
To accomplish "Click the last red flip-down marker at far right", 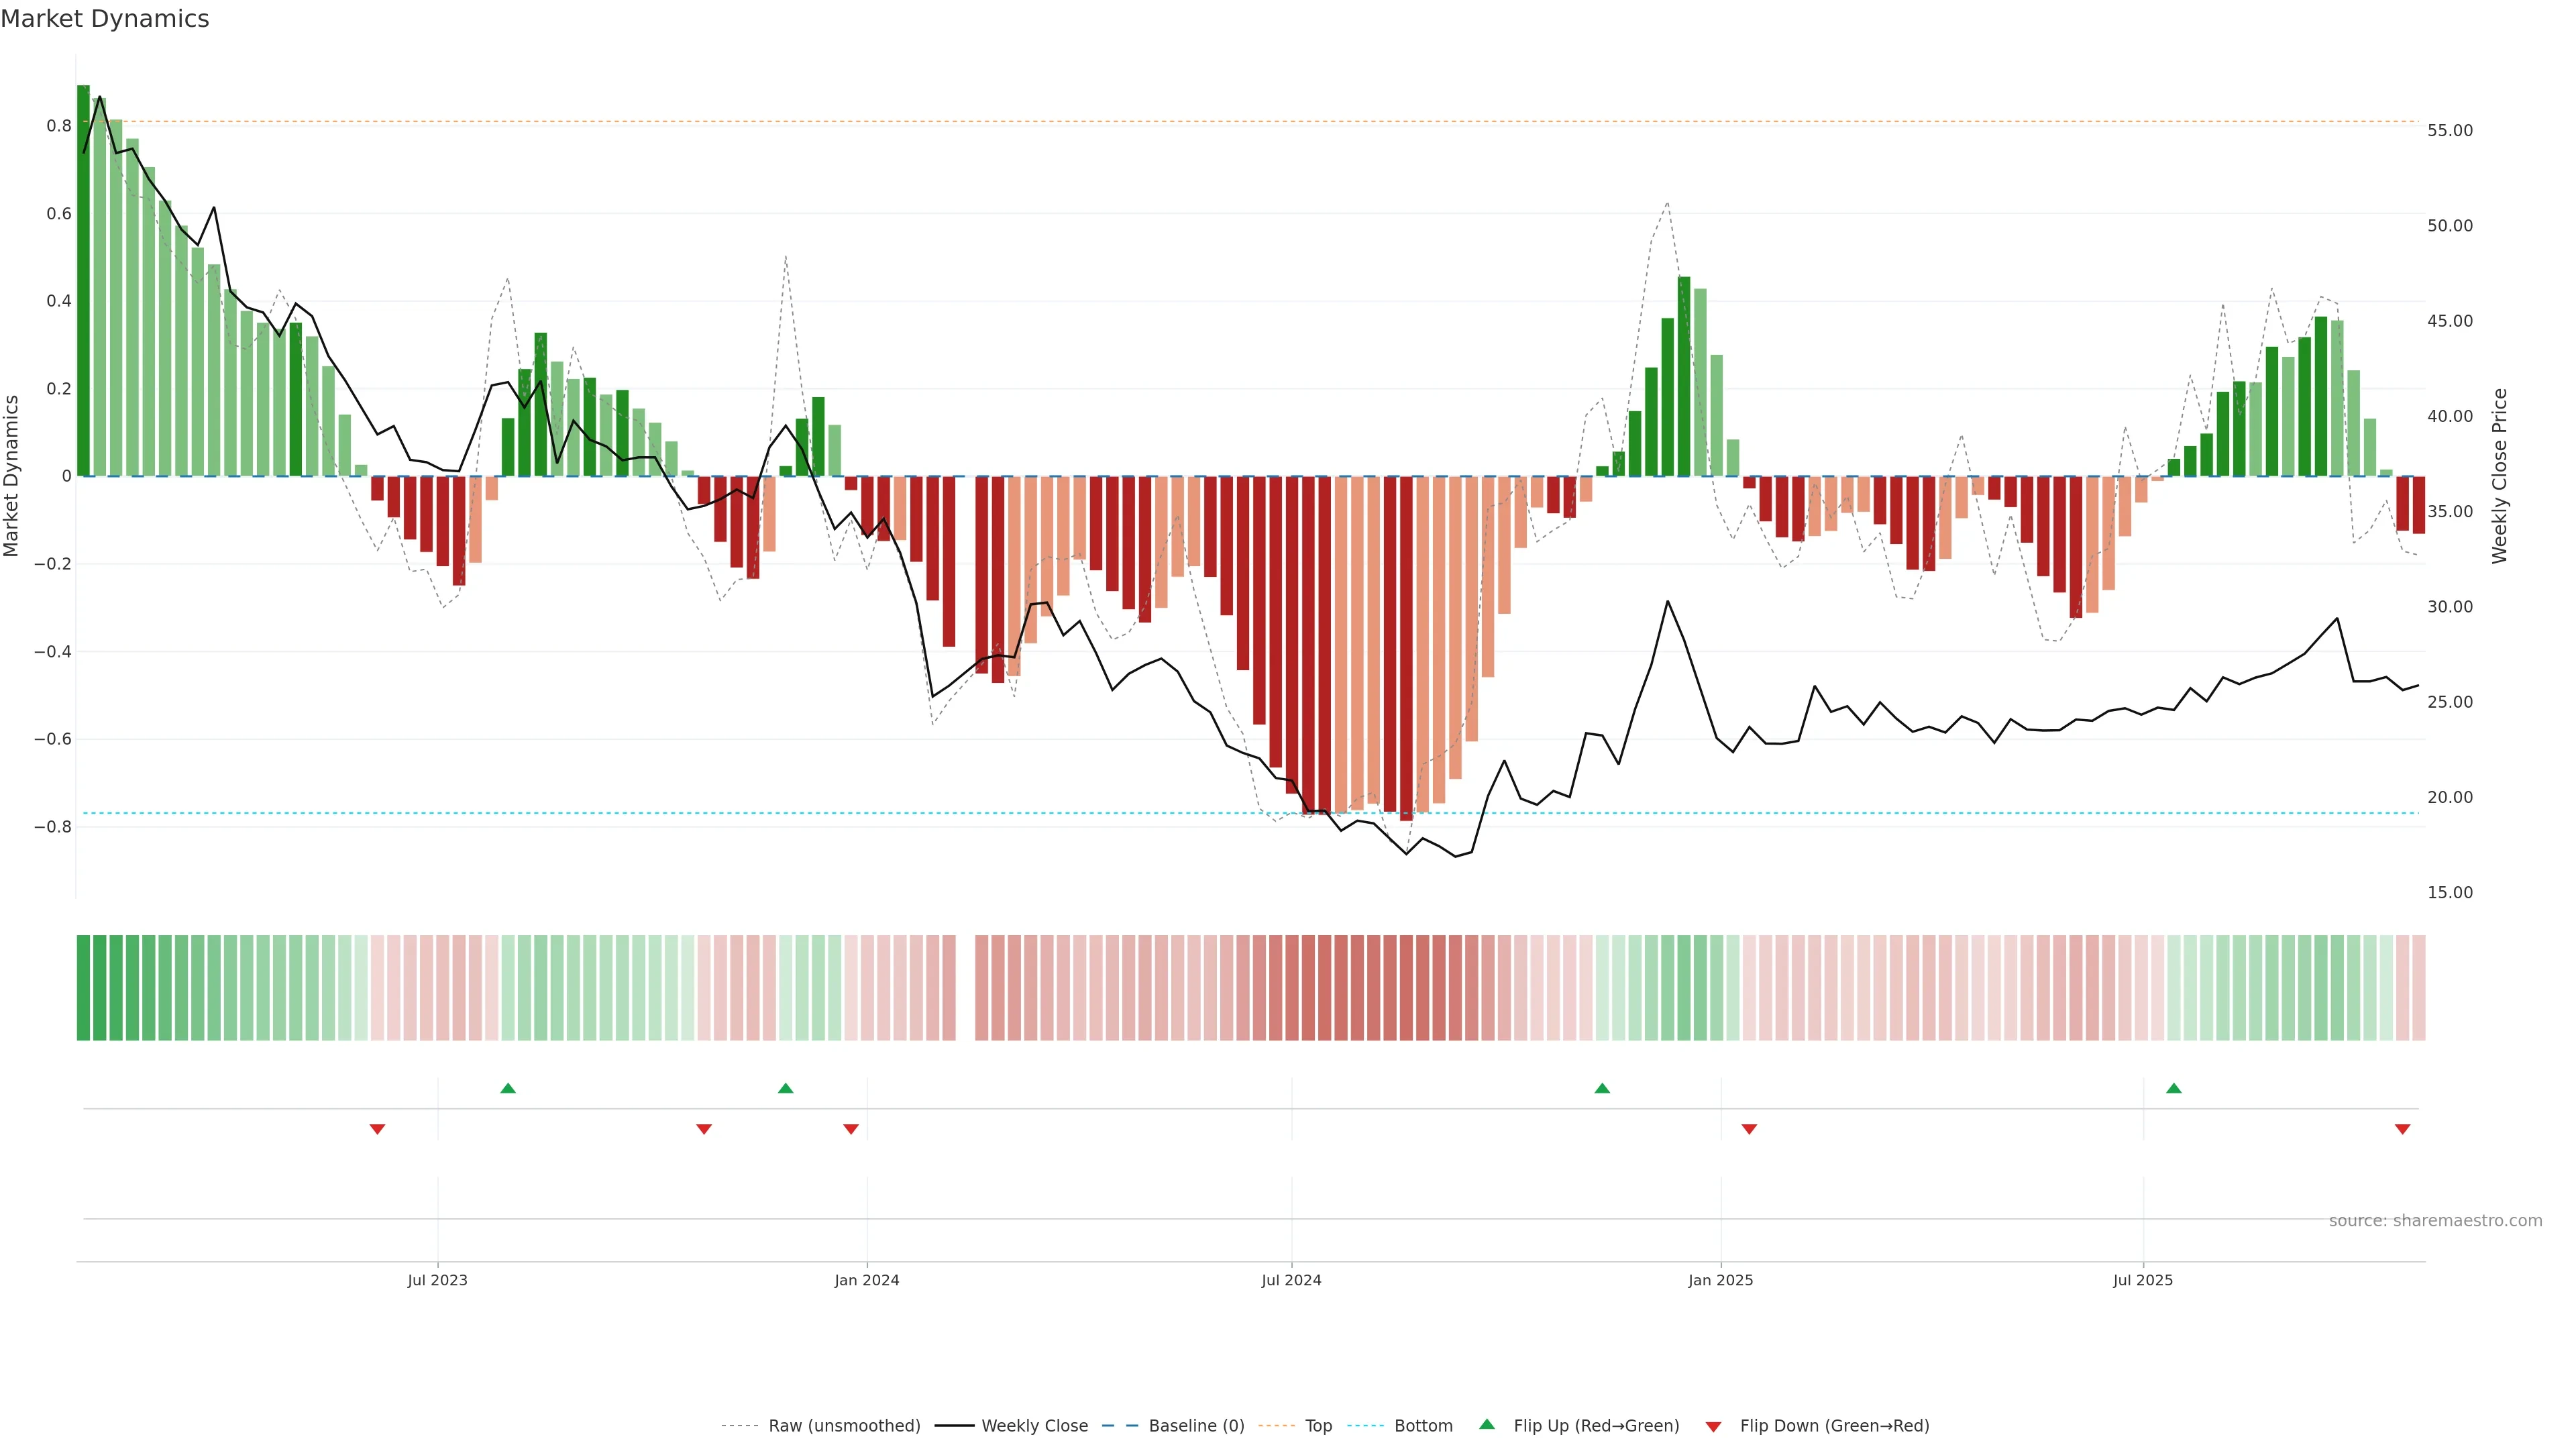I will (x=2403, y=1129).
